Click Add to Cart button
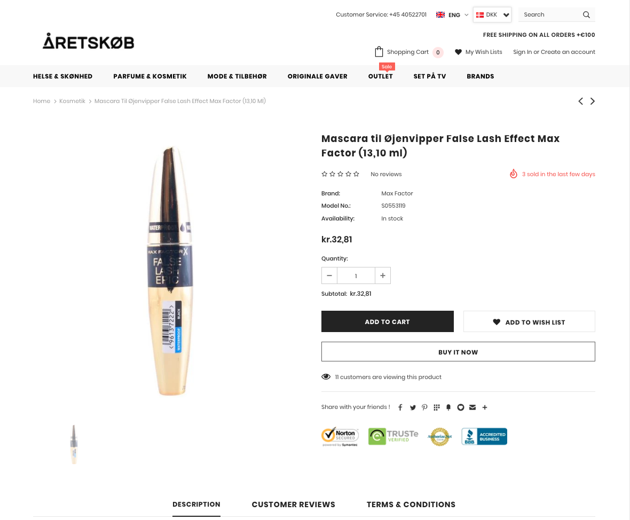630x520 pixels. (387, 321)
